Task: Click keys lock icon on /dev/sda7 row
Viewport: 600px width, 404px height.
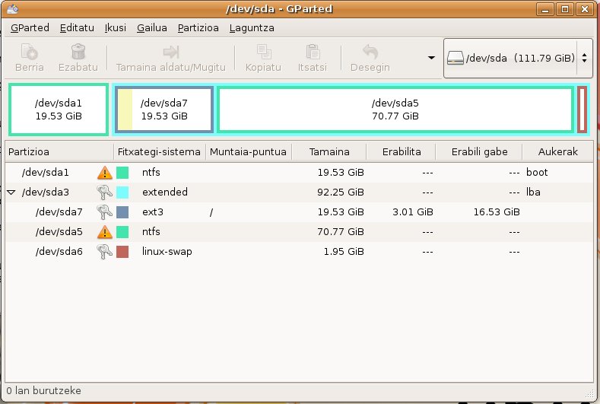Action: pos(104,212)
